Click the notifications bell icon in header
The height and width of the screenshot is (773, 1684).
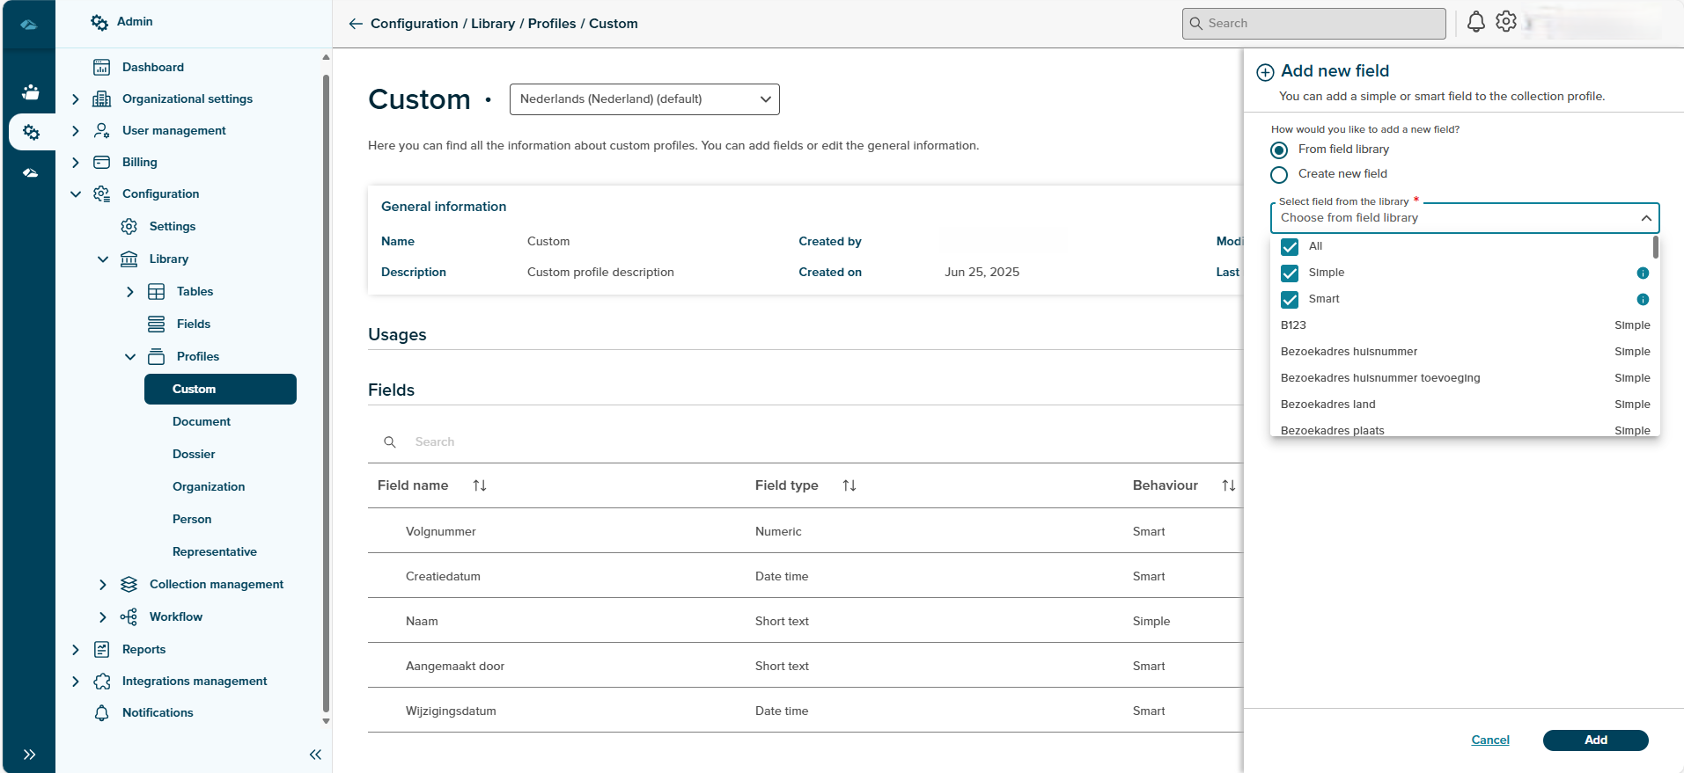click(x=1476, y=23)
